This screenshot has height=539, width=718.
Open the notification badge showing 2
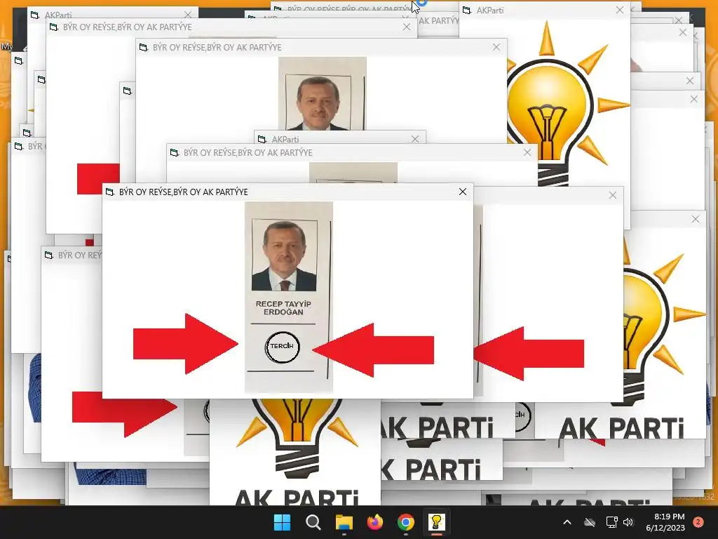tap(698, 522)
